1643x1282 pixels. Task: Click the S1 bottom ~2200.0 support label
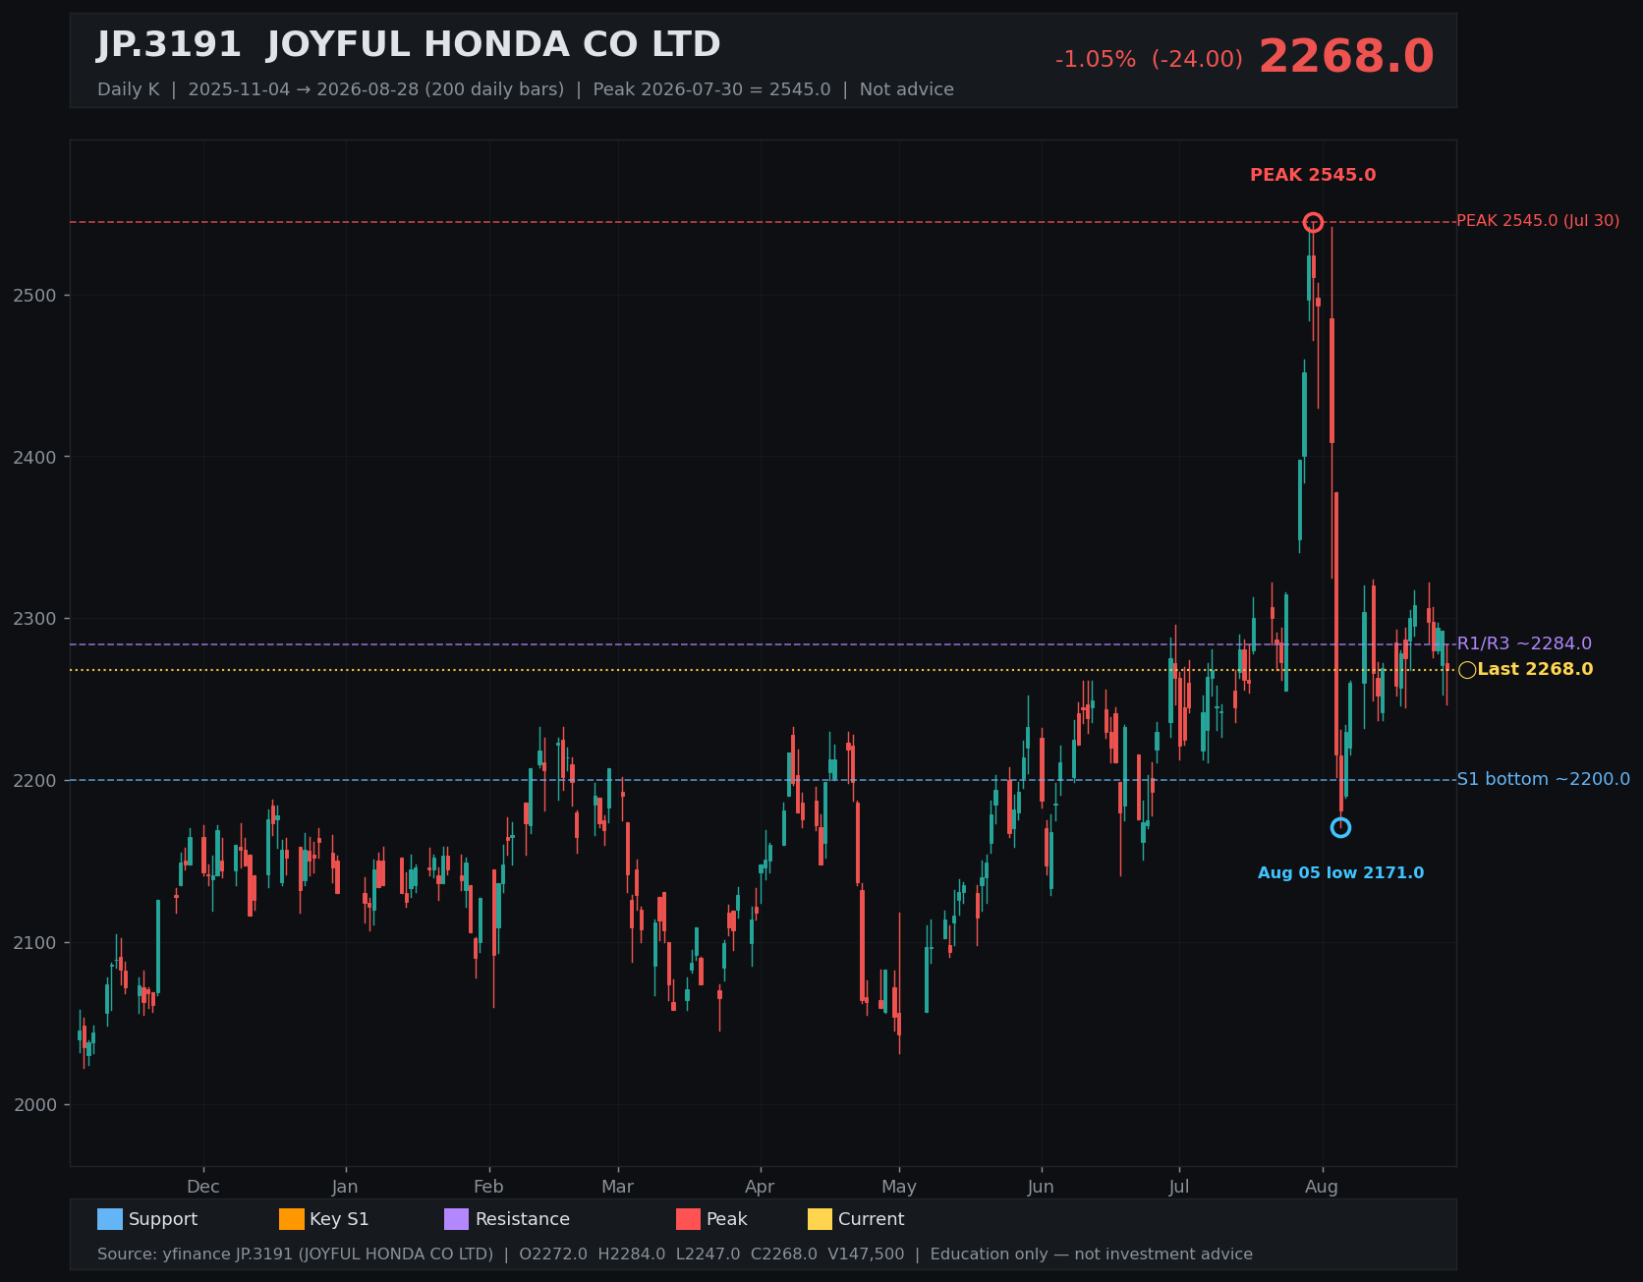click(1543, 779)
